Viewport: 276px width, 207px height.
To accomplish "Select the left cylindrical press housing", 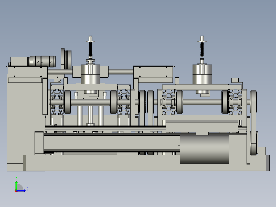I will [90, 74].
